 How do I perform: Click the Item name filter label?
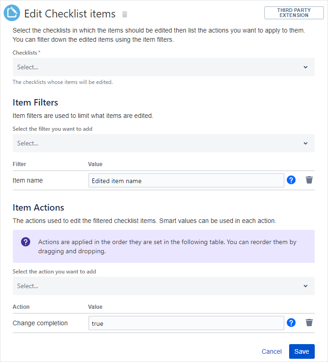click(x=28, y=180)
